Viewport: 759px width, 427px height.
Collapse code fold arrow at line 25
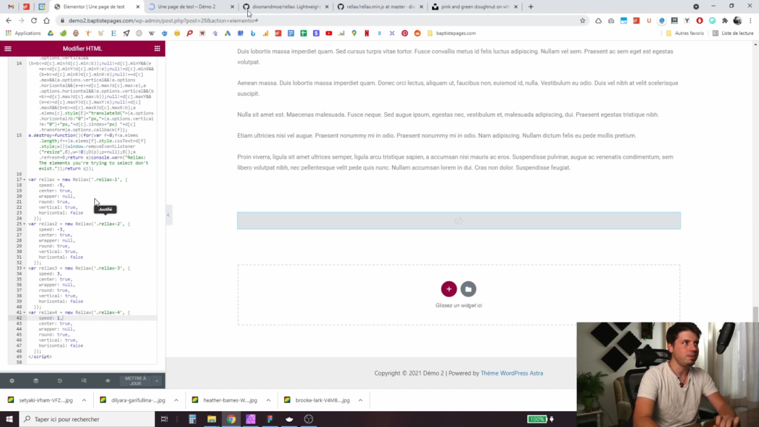(25, 224)
